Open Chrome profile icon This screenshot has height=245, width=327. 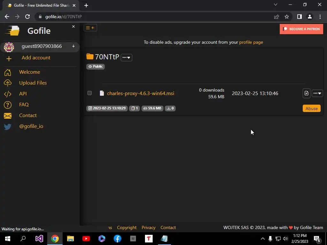(310, 17)
